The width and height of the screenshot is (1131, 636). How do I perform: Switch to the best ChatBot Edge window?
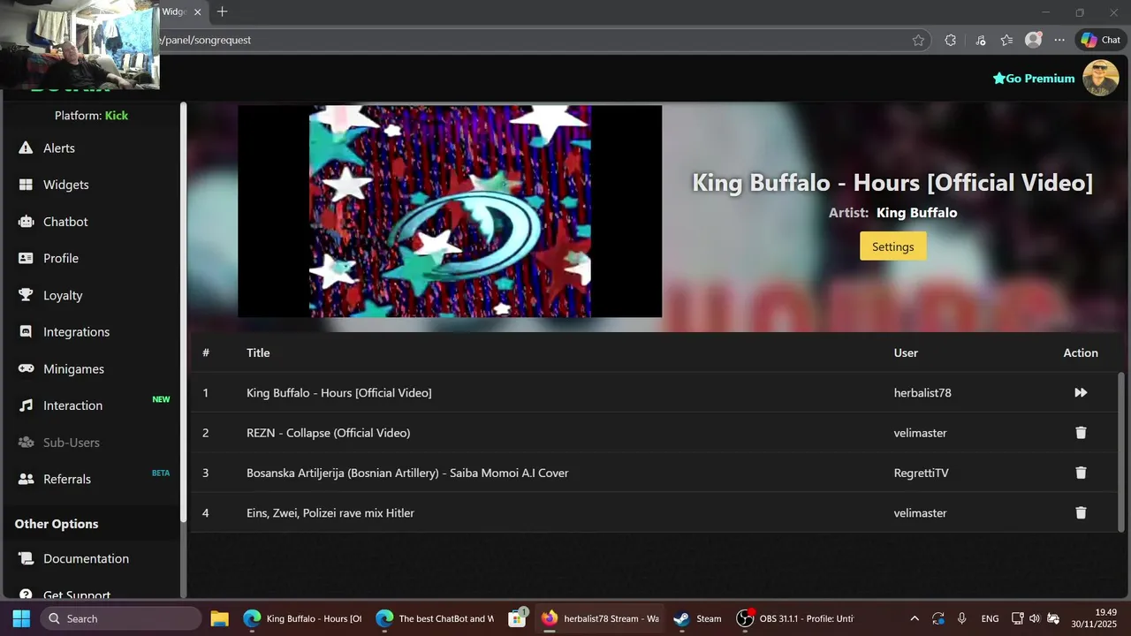(x=434, y=618)
